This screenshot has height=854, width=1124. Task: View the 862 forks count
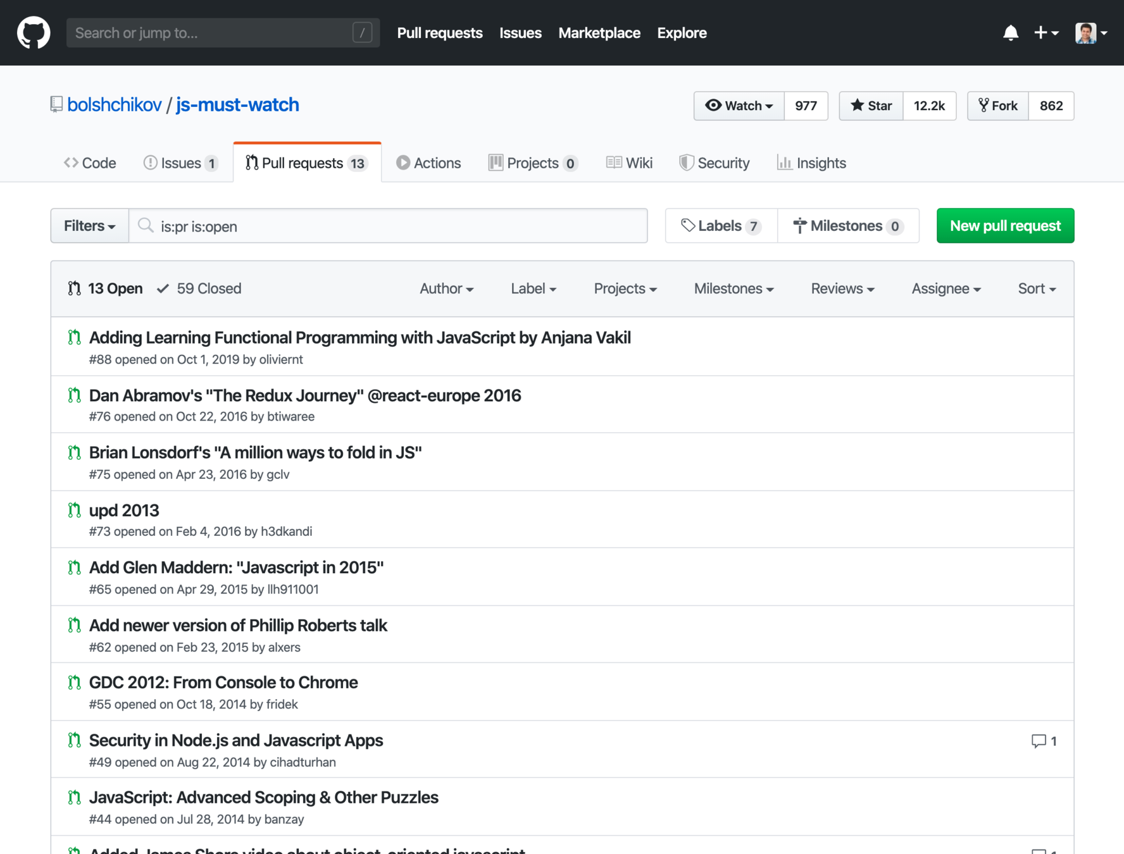(x=1051, y=106)
